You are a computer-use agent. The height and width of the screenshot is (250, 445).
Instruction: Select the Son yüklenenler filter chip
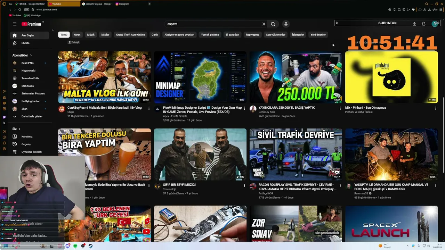tap(276, 35)
